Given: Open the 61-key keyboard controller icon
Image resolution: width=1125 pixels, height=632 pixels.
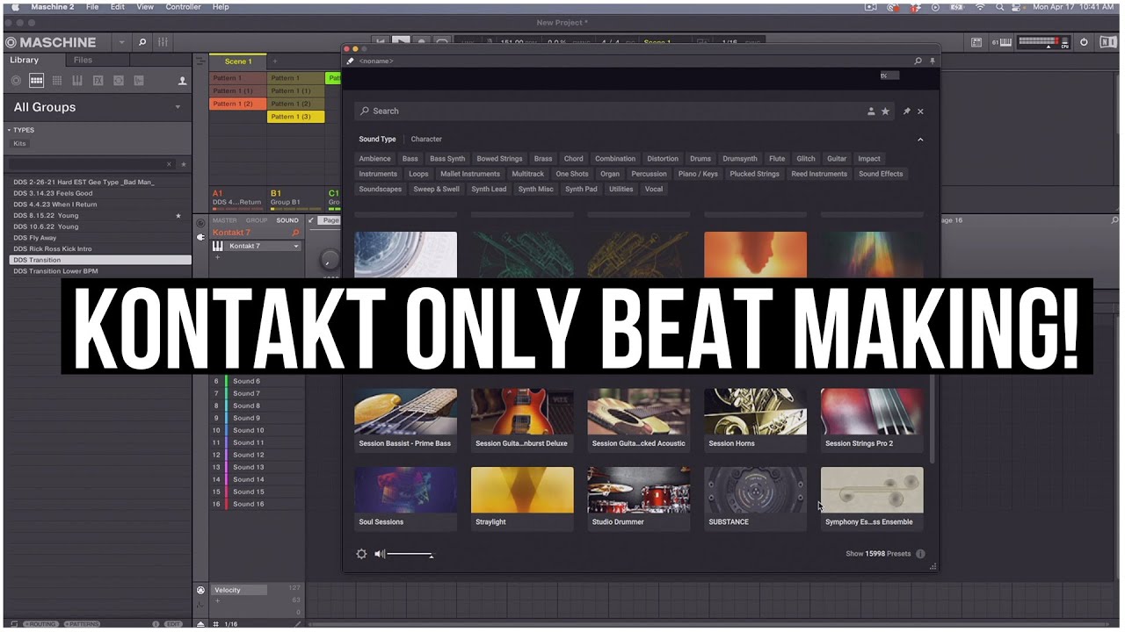Looking at the screenshot, I should tap(1002, 42).
